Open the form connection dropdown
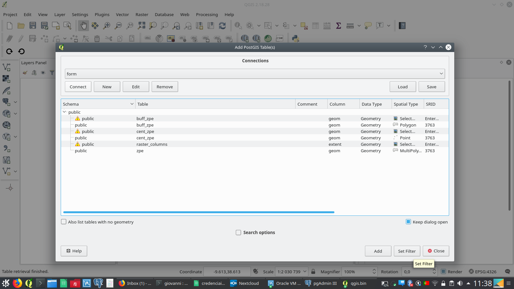 pos(441,74)
